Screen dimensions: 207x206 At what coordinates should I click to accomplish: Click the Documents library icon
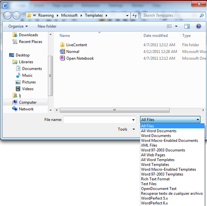(18, 68)
